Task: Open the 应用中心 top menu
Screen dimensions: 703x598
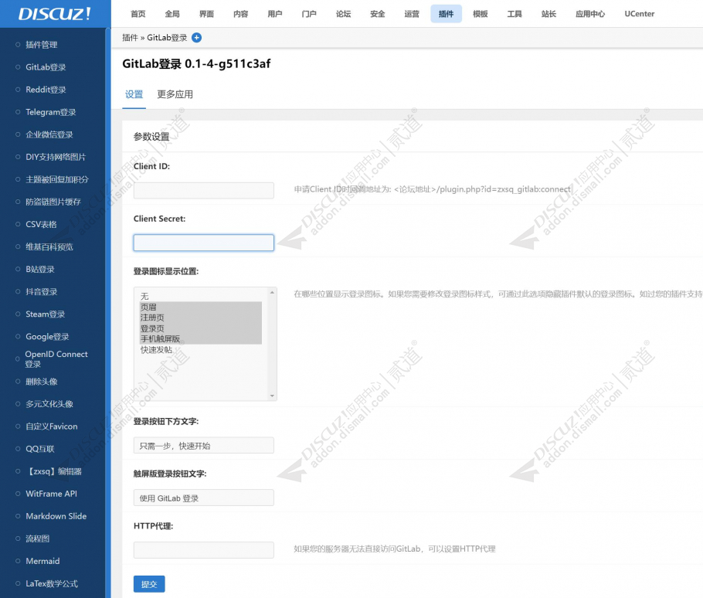Action: (590, 14)
